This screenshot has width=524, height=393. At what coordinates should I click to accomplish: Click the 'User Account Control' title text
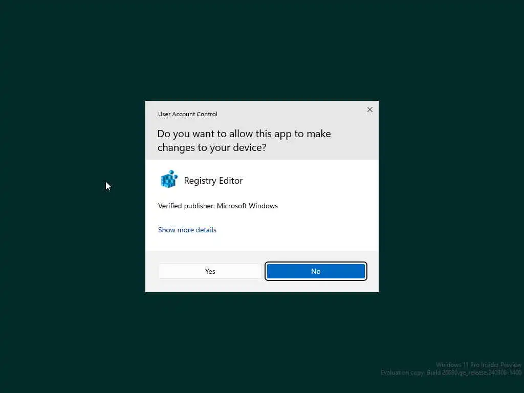pos(187,114)
